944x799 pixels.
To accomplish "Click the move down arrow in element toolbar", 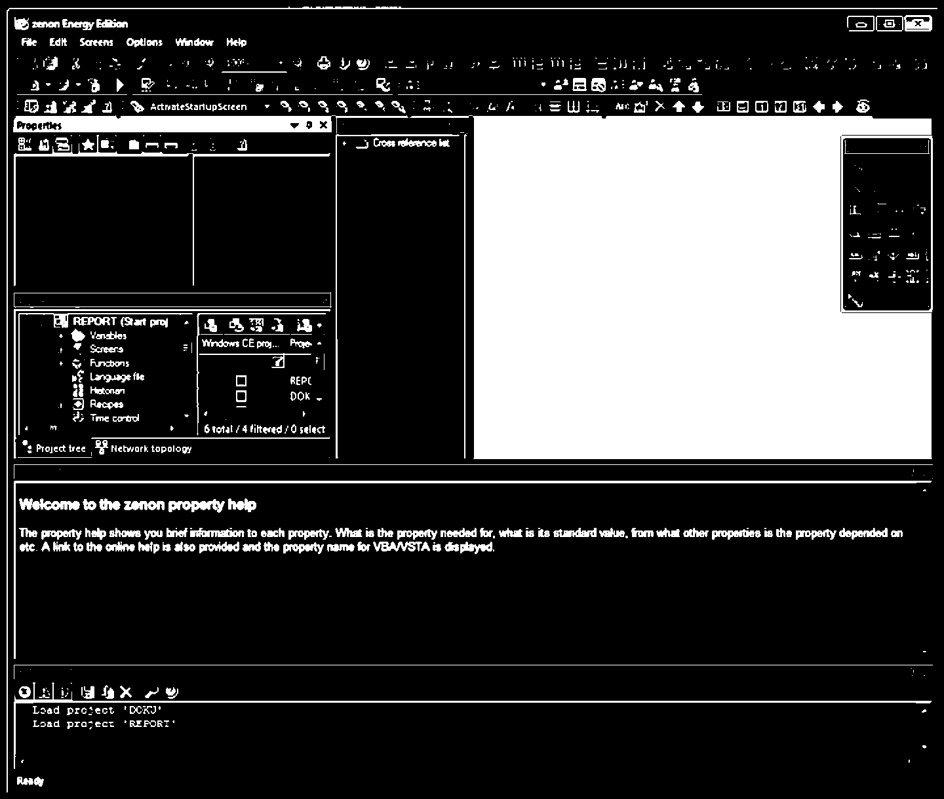I will click(698, 107).
